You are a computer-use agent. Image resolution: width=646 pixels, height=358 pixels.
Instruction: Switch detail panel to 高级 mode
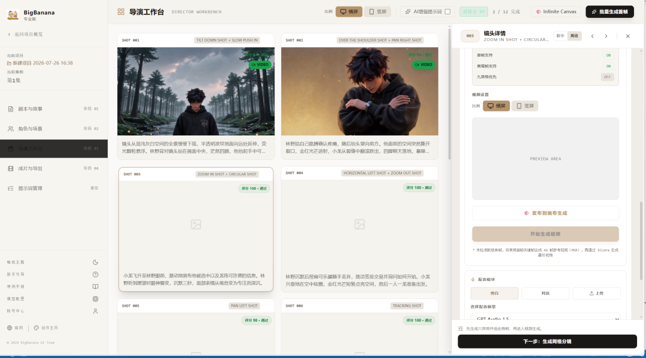tap(574, 36)
